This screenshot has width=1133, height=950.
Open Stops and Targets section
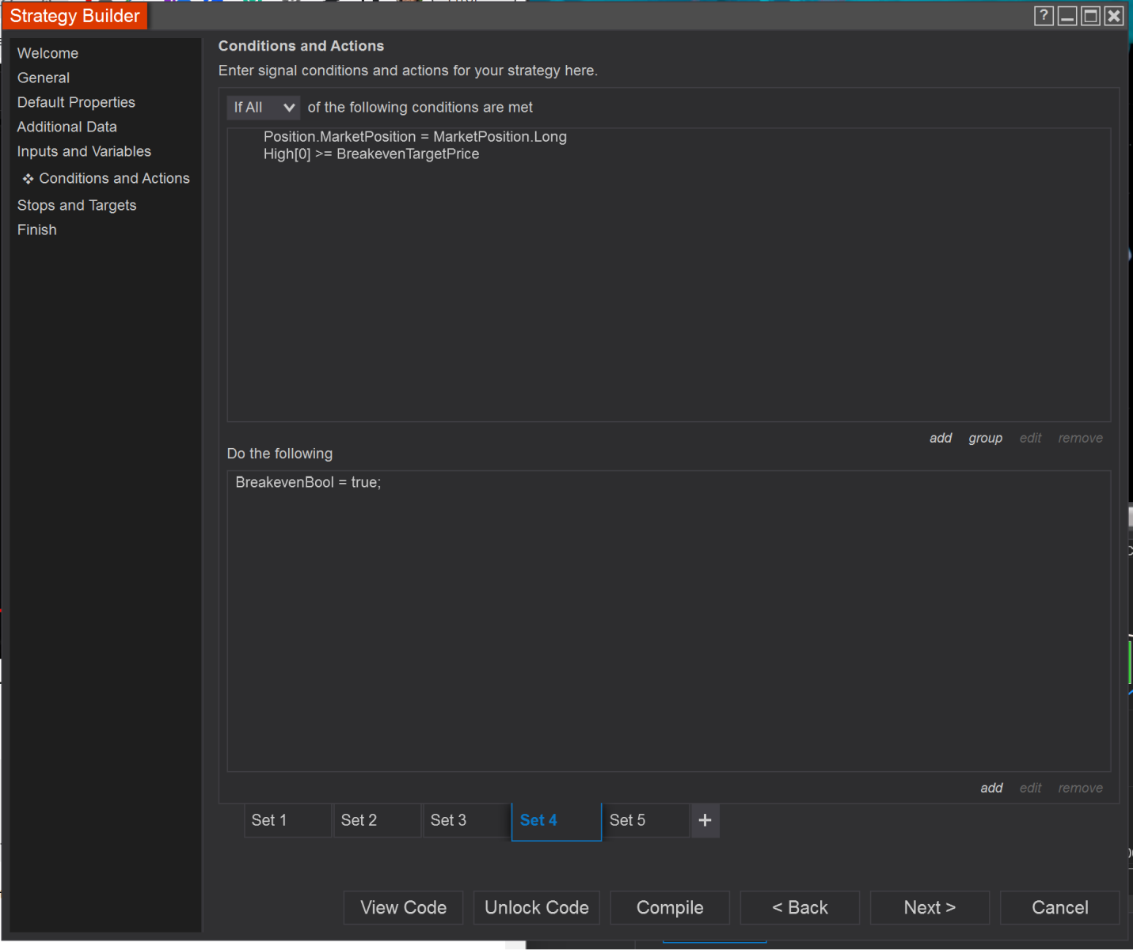pyautogui.click(x=77, y=205)
